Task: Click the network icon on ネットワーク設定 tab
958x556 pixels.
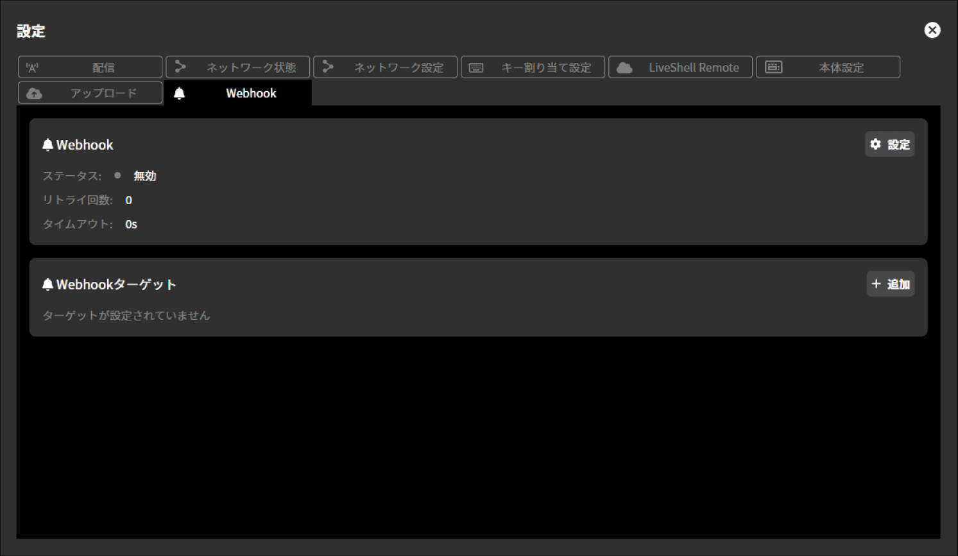Action: point(329,67)
